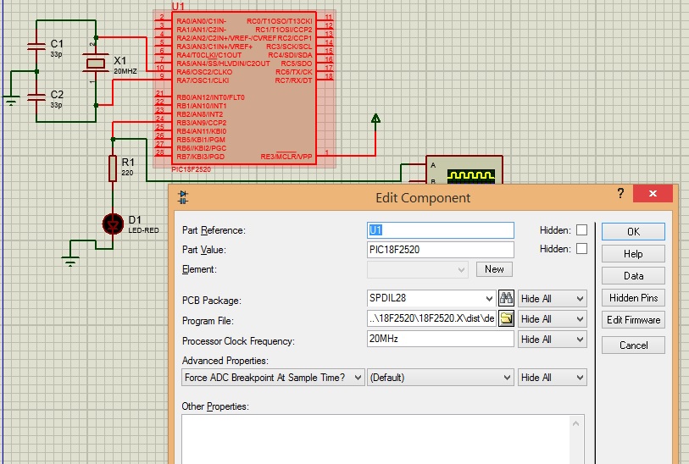Select the crystal X1 on the schematic
Screen dimensions: 689x464
coord(97,64)
